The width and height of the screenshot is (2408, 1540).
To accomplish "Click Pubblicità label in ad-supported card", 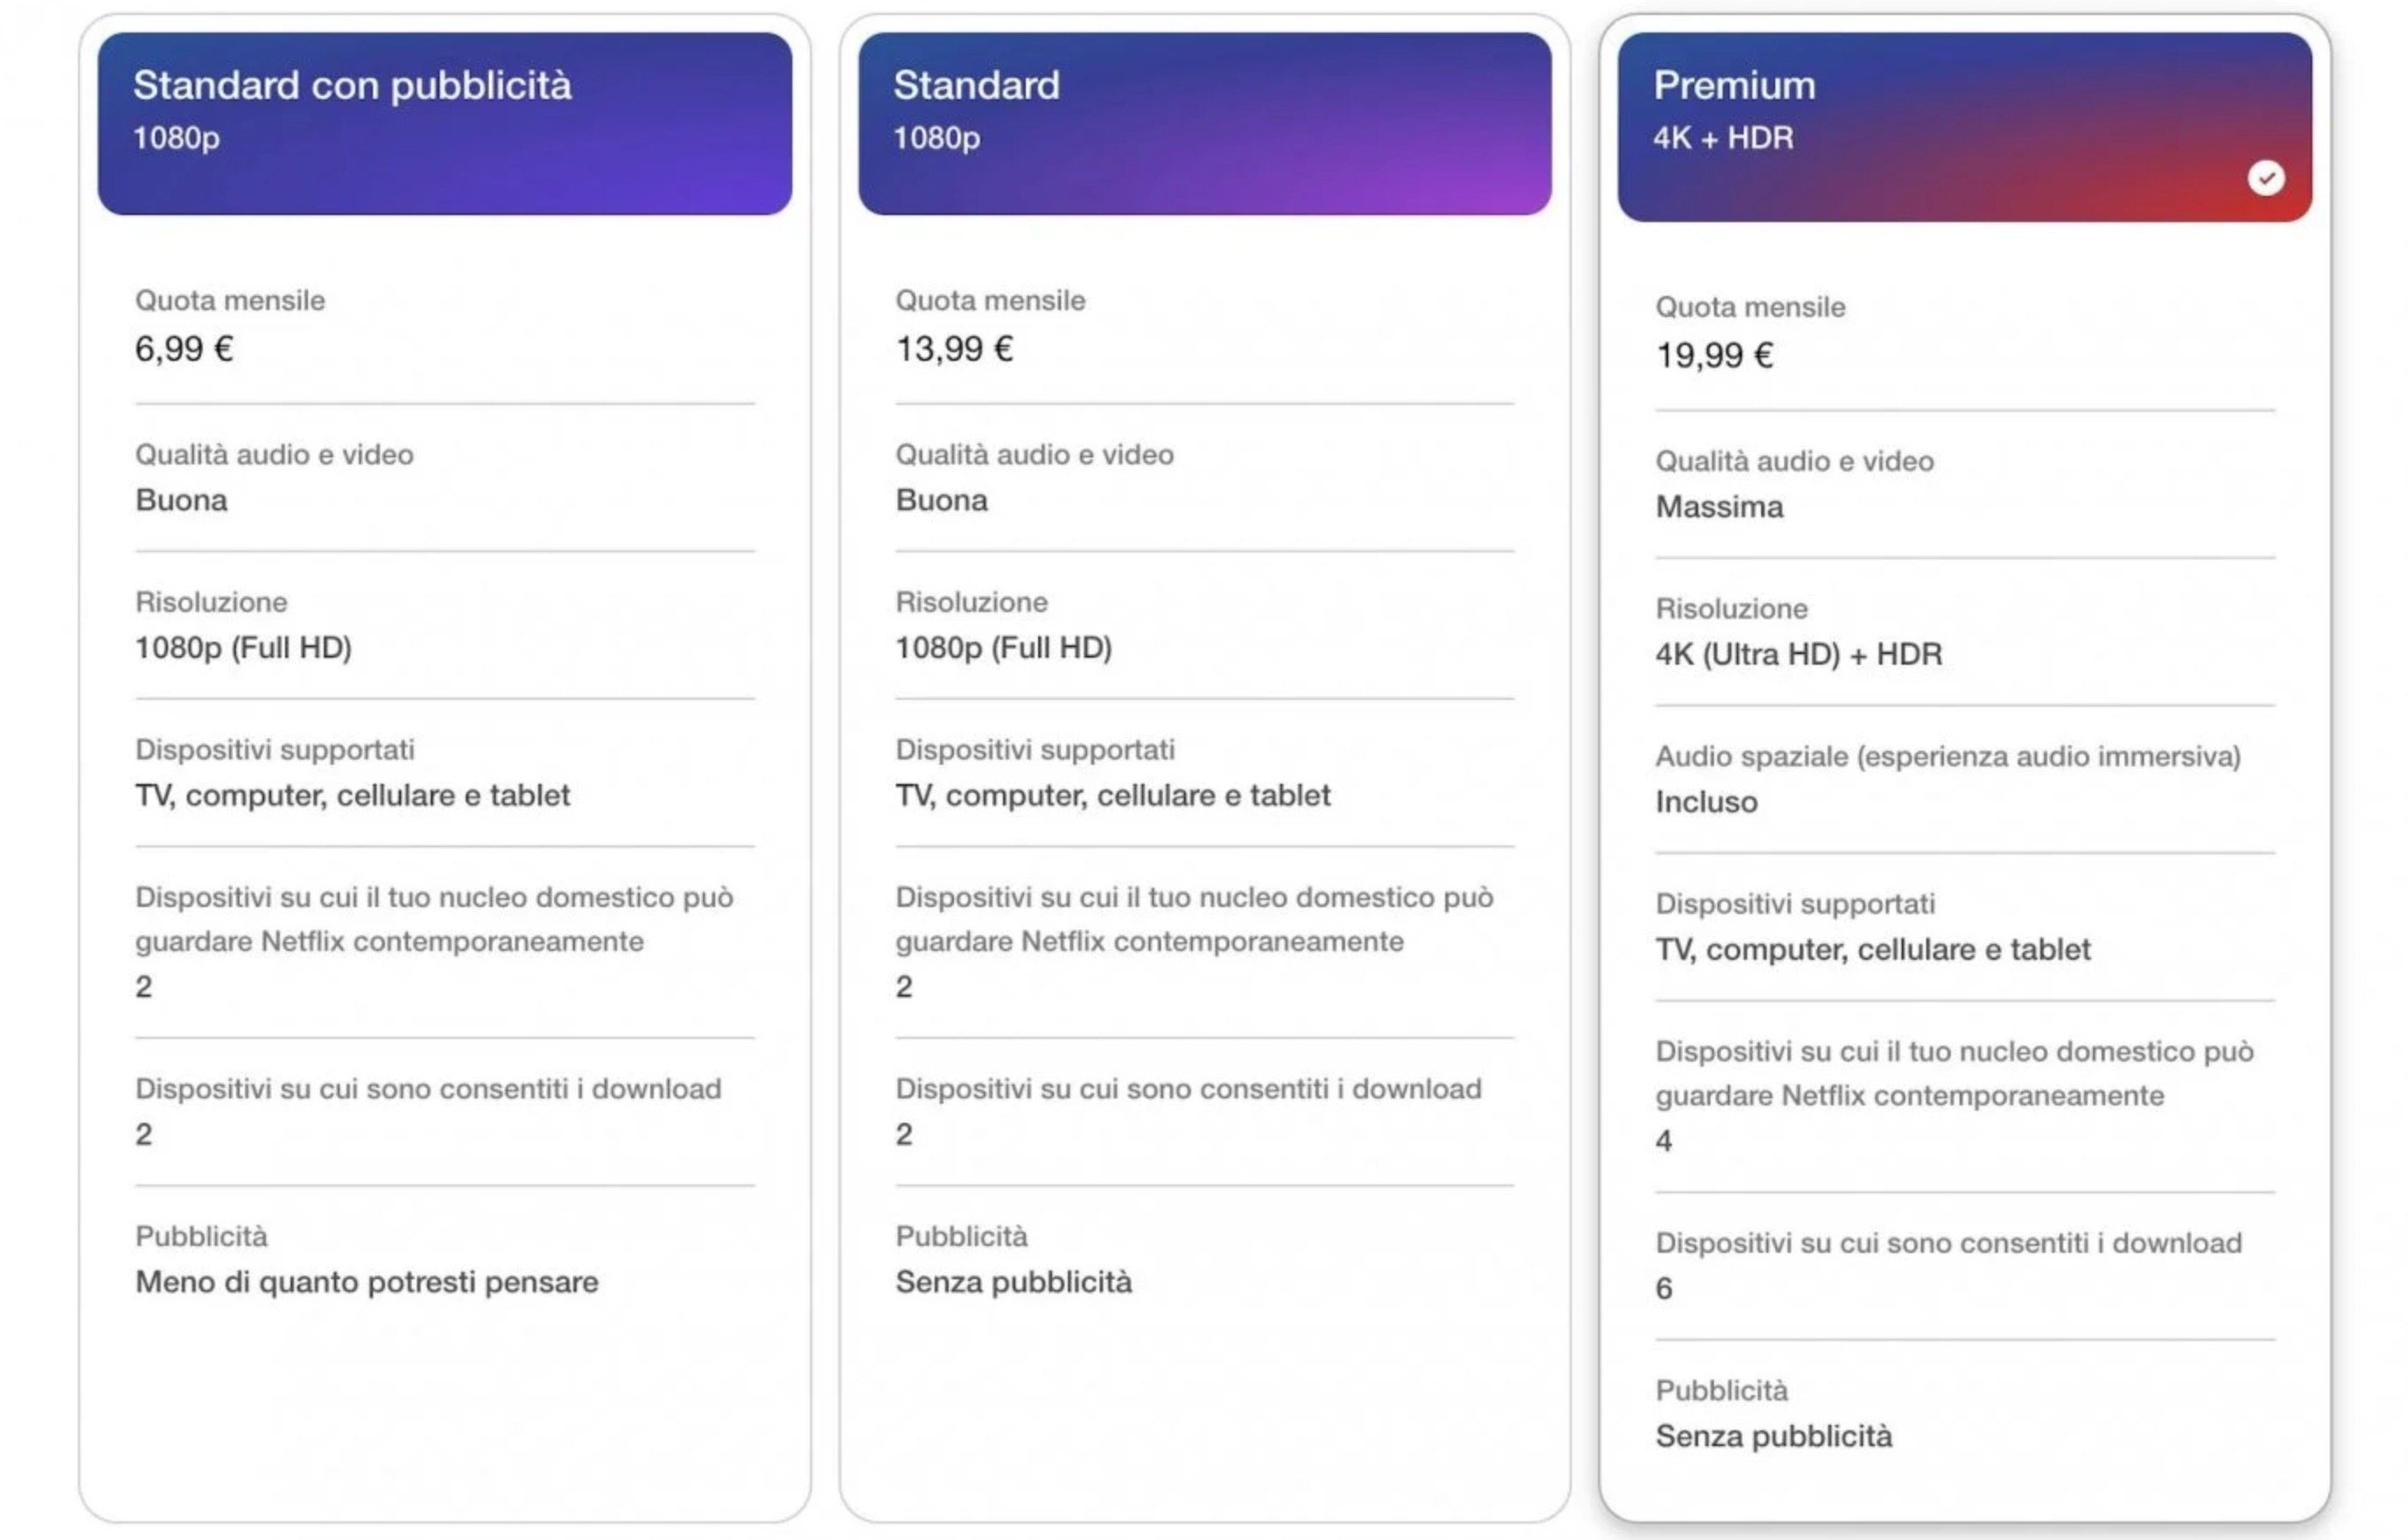I will 201,1237.
